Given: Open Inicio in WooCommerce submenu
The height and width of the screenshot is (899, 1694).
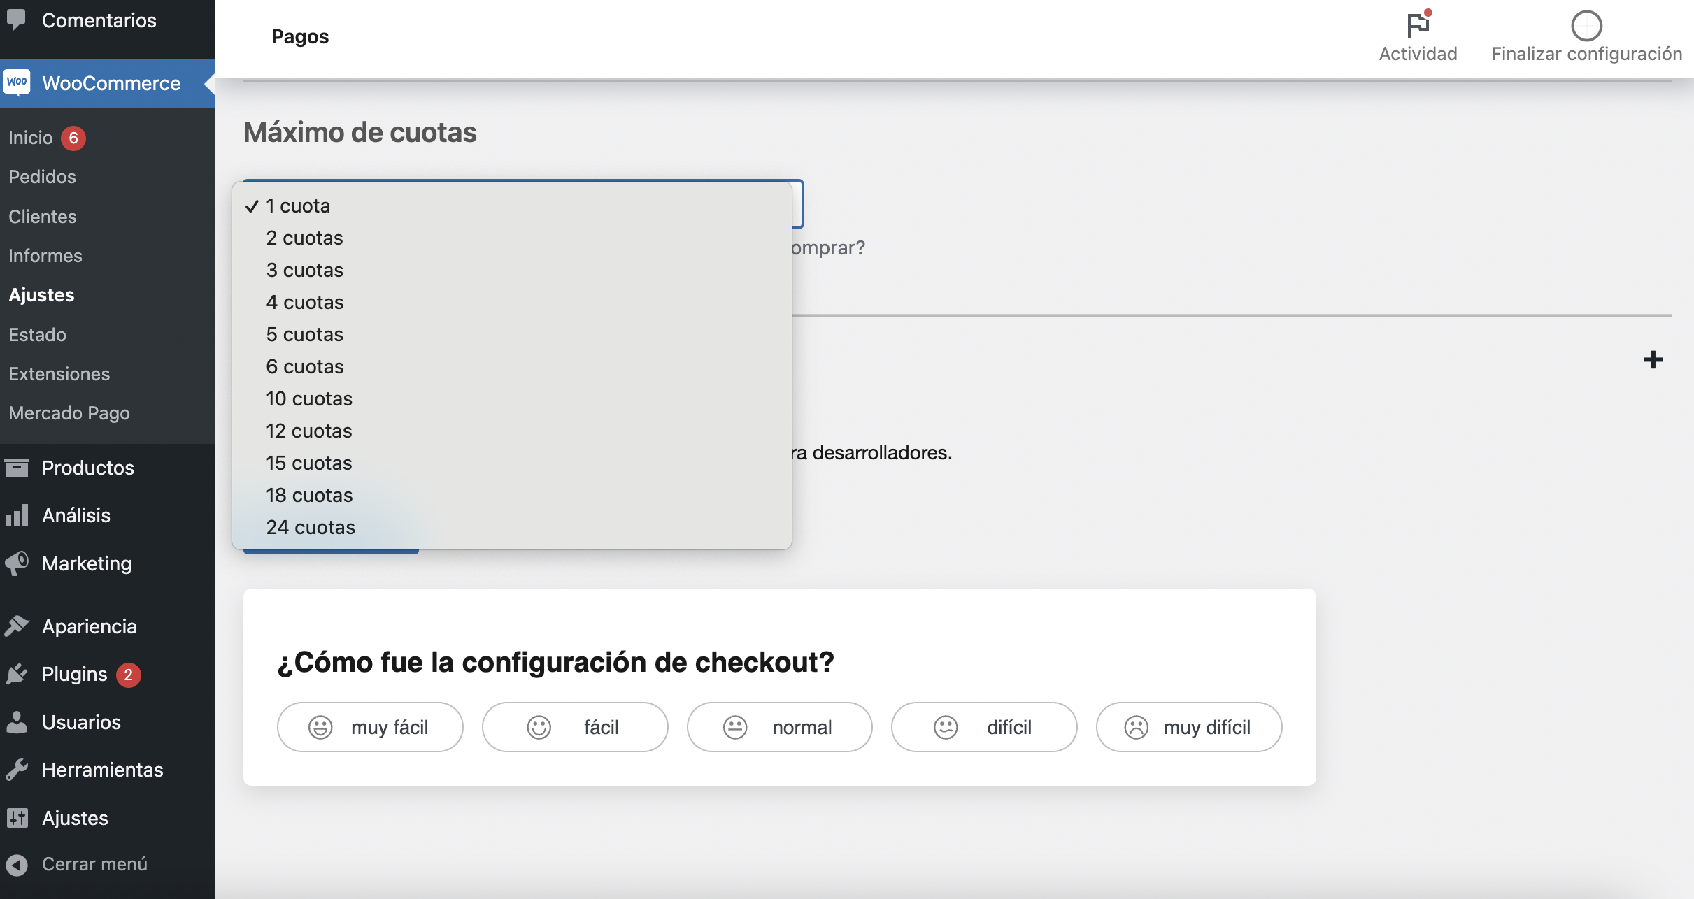Looking at the screenshot, I should click(x=31, y=138).
